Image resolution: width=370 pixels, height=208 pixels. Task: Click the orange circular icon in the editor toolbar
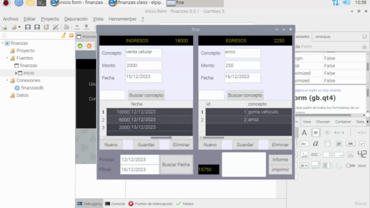point(89,46)
